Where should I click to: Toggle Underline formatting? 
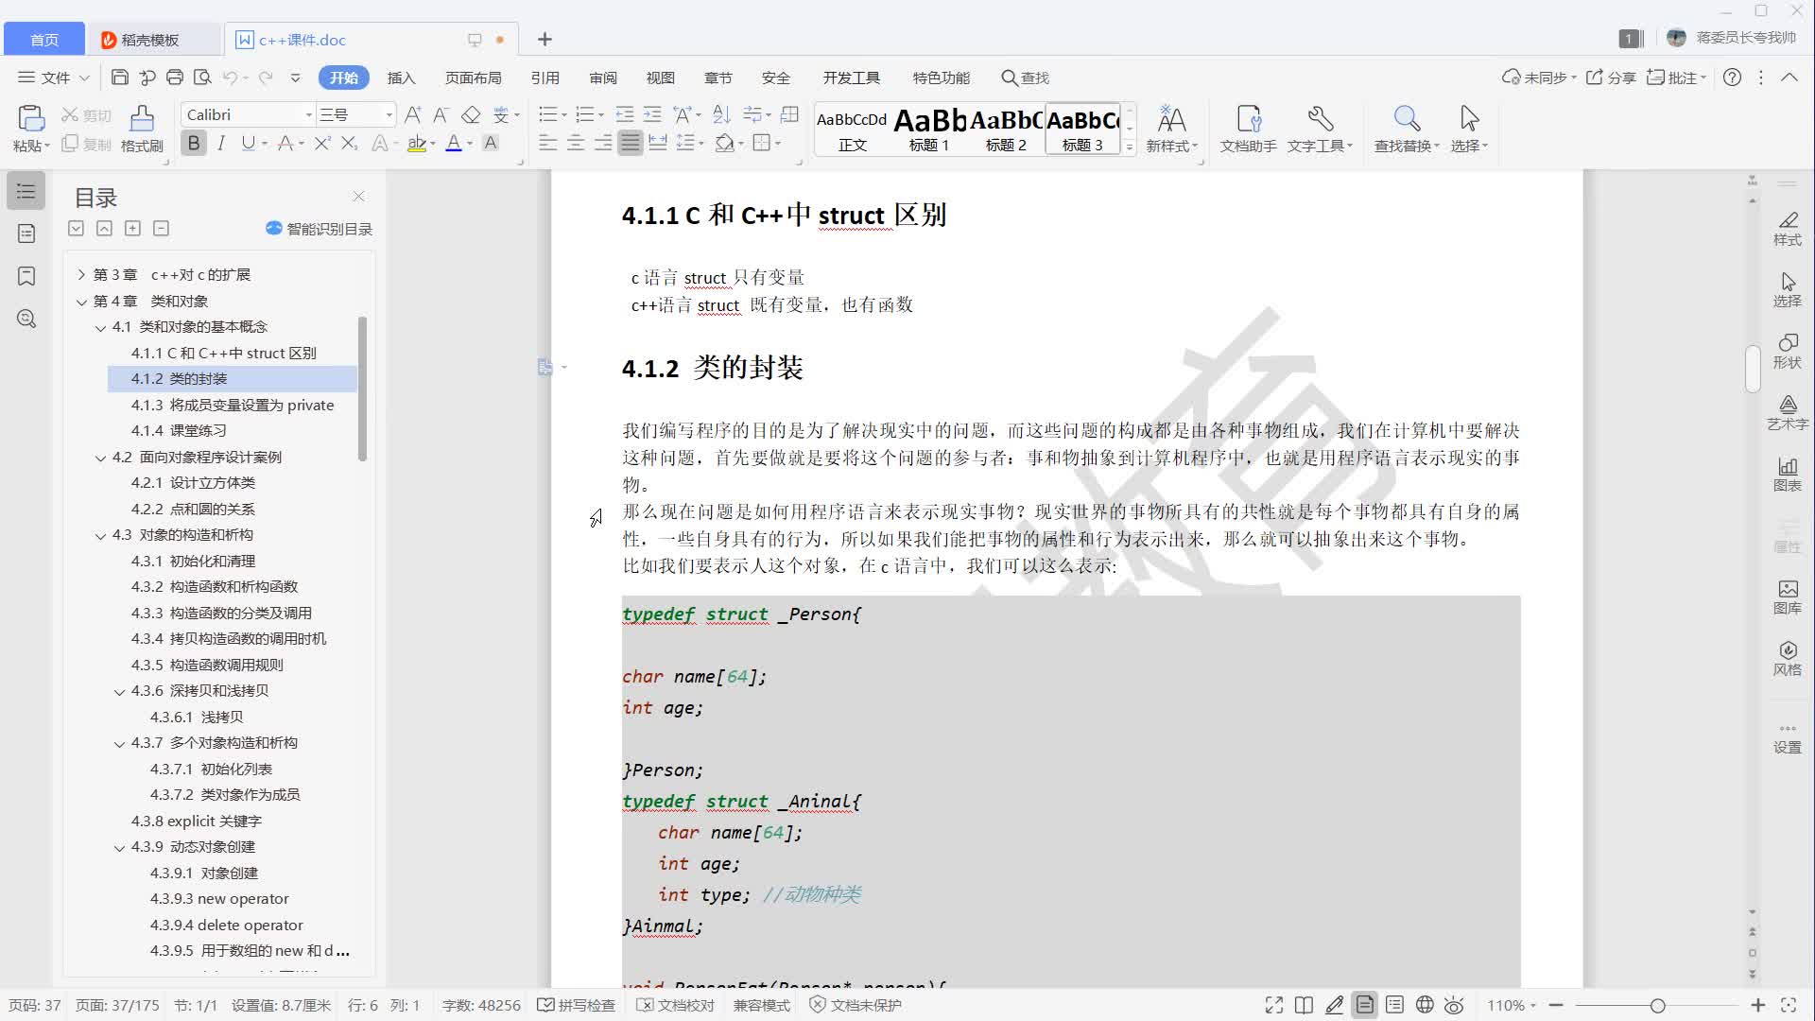tap(248, 143)
